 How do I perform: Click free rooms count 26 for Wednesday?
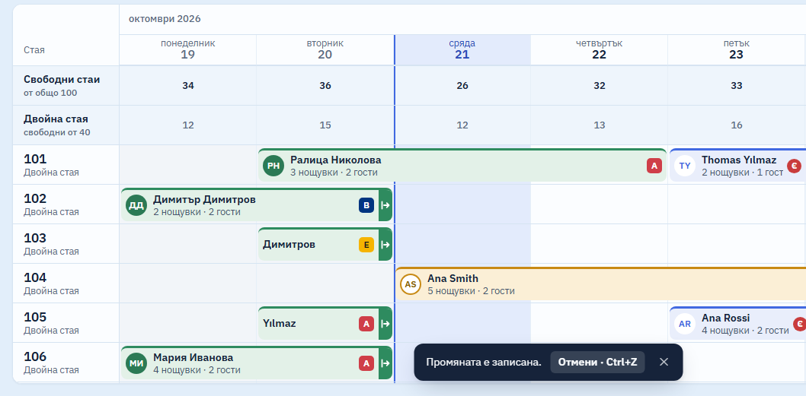462,86
